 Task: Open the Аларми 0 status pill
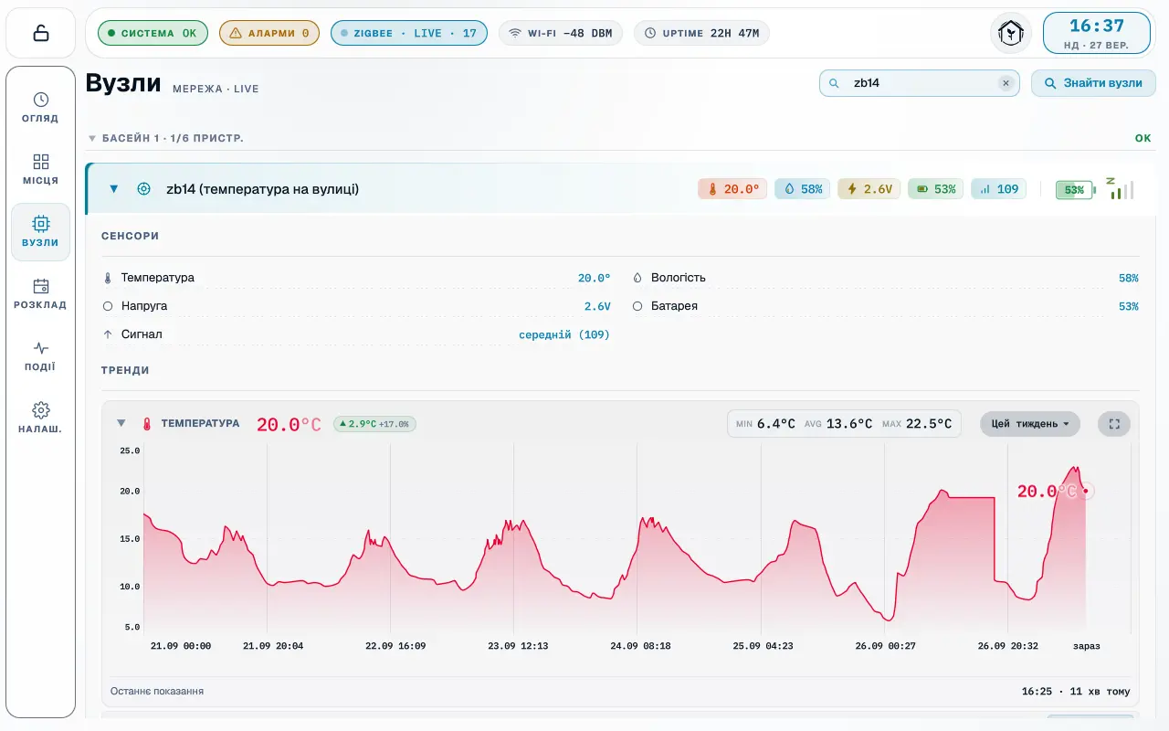269,33
